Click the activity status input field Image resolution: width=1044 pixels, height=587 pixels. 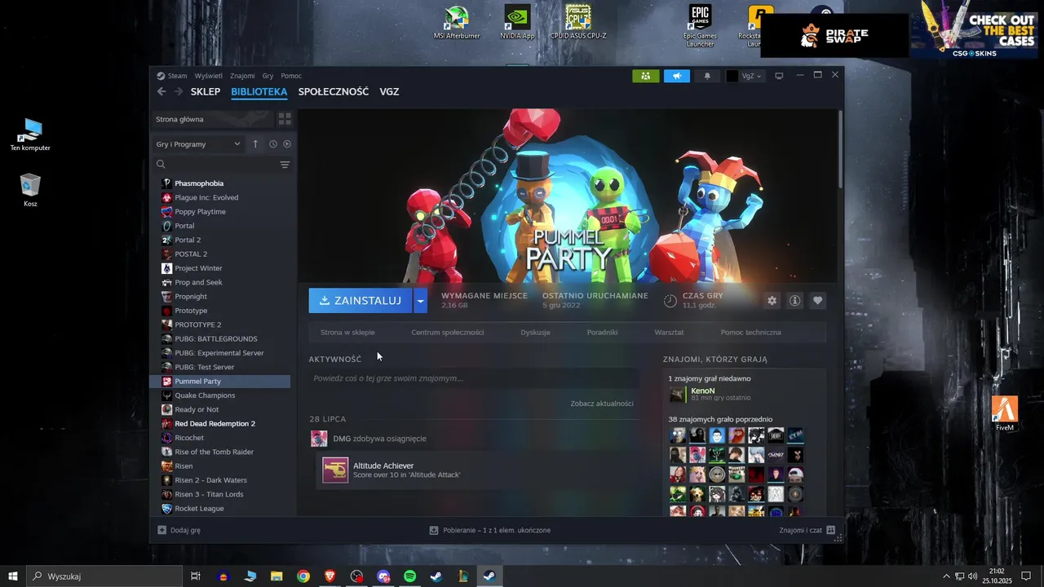(474, 378)
